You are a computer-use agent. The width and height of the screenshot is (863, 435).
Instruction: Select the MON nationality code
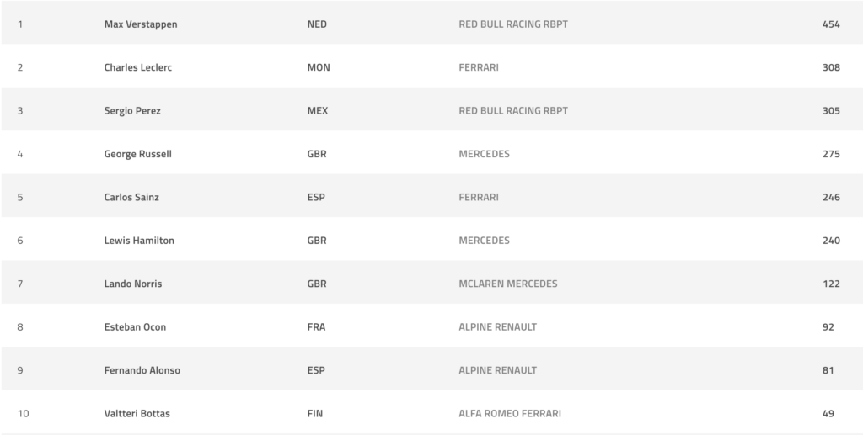(x=318, y=67)
